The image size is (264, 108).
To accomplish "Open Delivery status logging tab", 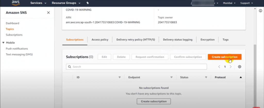I will [x=178, y=40].
